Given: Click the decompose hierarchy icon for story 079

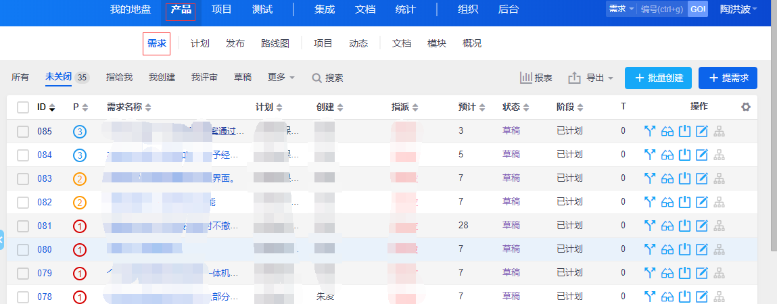Looking at the screenshot, I should point(719,273).
